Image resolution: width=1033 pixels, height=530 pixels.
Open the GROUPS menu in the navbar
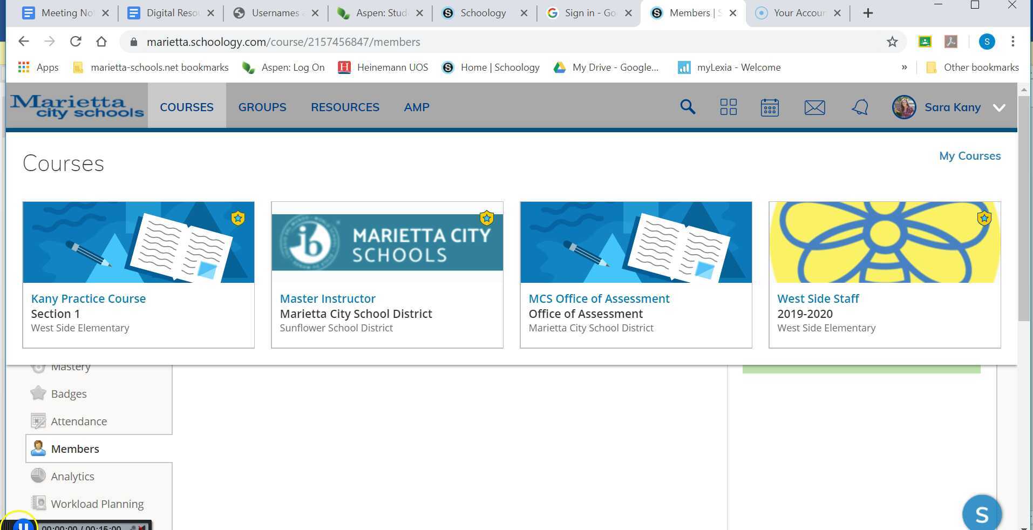262,107
